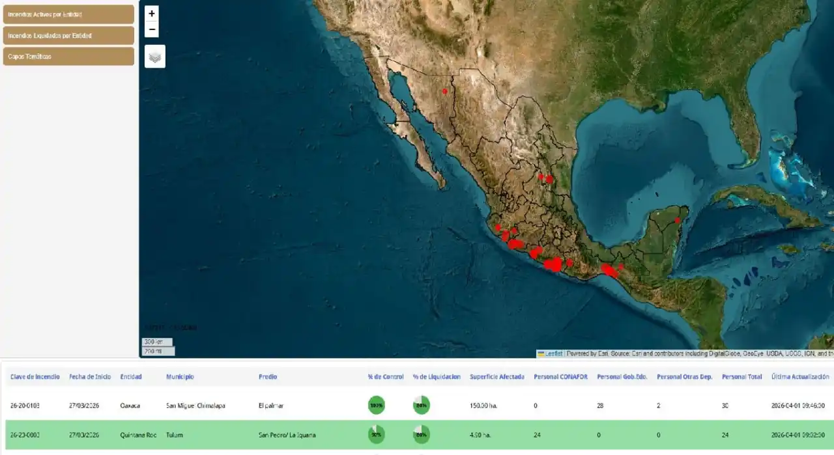Sort by Superficie Afectada column header
834x455 pixels.
(x=496, y=377)
